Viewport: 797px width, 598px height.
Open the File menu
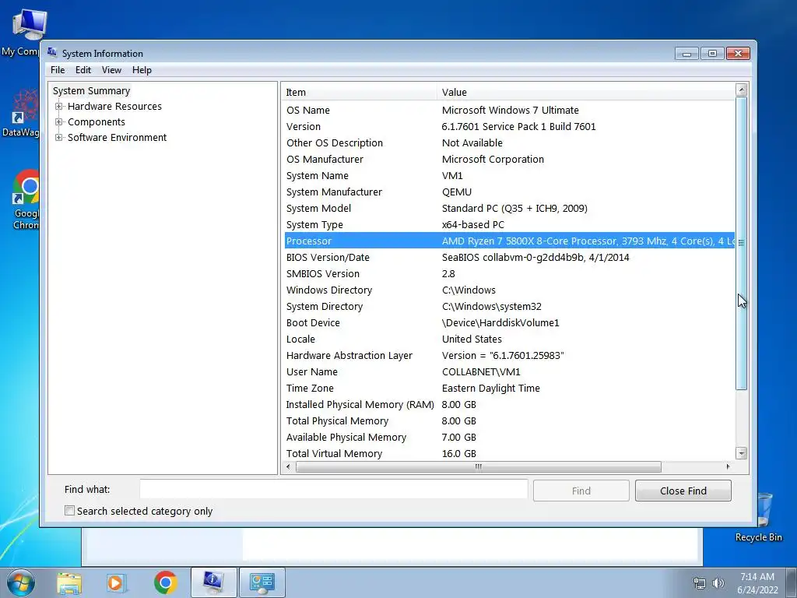[58, 69]
